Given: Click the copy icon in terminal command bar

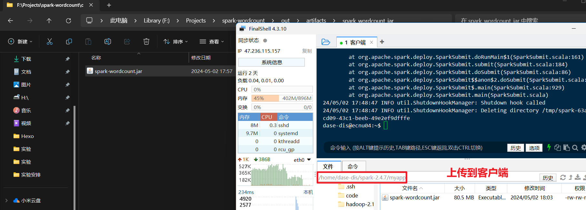Looking at the screenshot, I should pyautogui.click(x=558, y=148).
